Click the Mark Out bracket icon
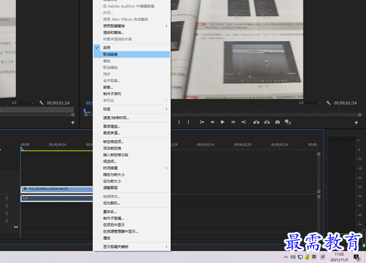The height and width of the screenshot is (263, 366). (x=188, y=122)
